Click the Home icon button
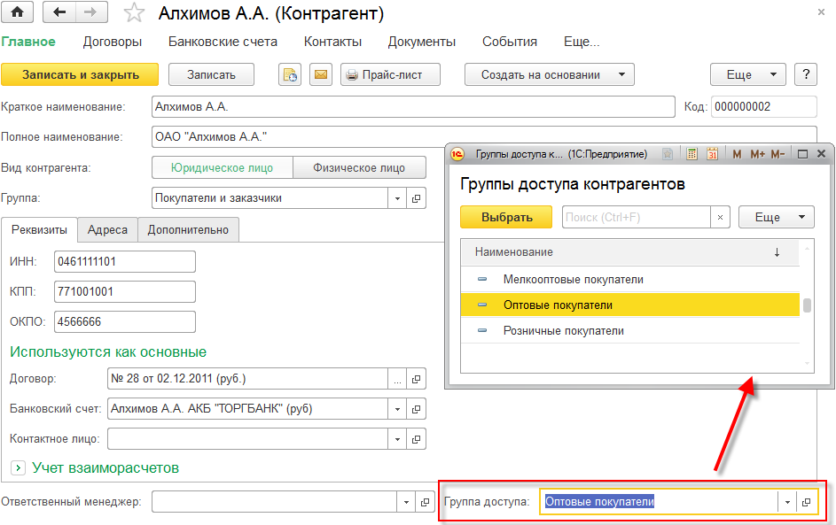This screenshot has width=836, height=525. (18, 12)
